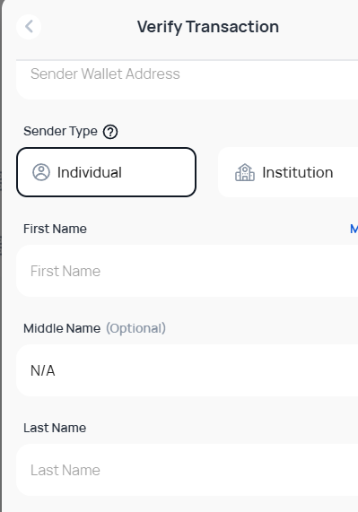This screenshot has height=512, width=358.
Task: Open the Sender Type help question mark
Action: point(110,132)
